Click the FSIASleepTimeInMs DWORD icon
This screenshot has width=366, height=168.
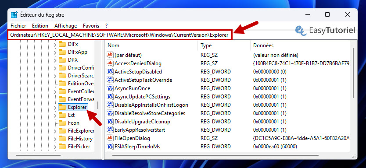(110, 147)
